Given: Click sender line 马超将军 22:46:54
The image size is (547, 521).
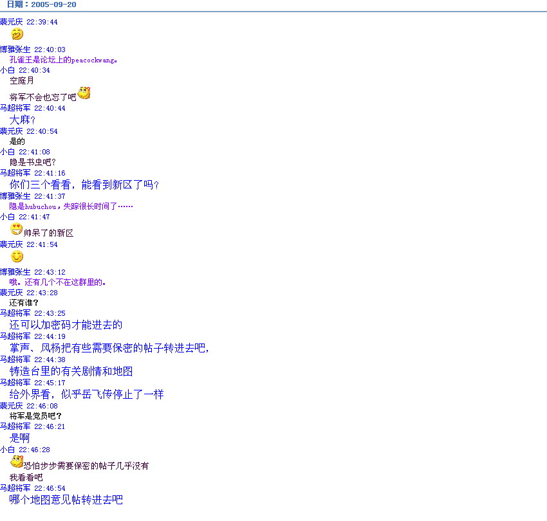Looking at the screenshot, I should 33,488.
